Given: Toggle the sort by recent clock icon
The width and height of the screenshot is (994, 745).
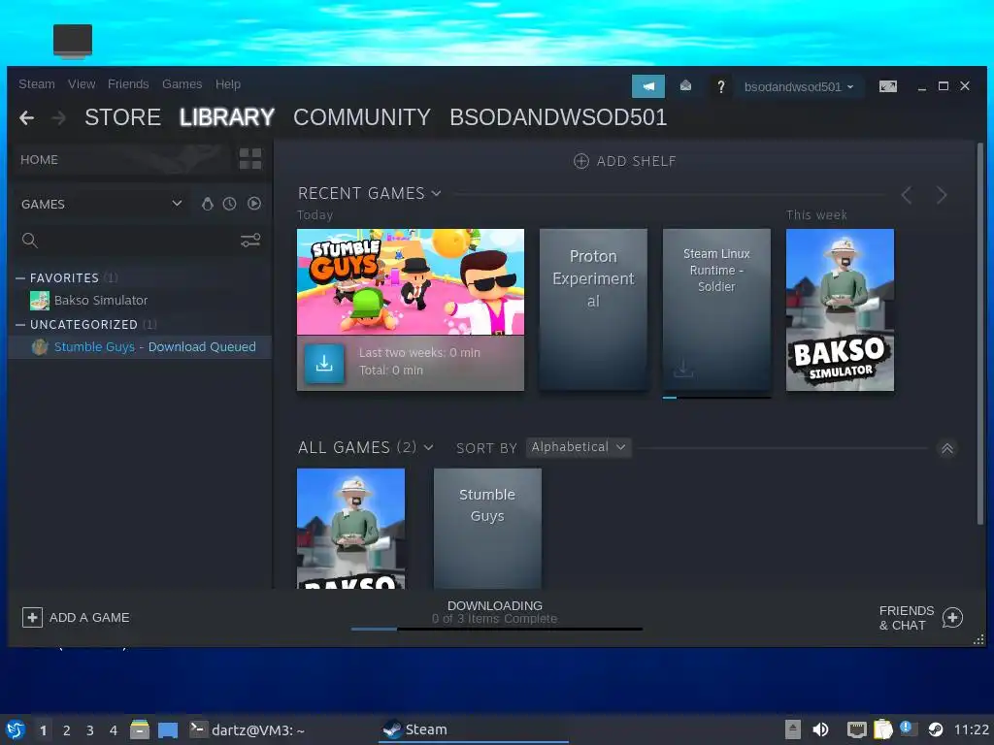Looking at the screenshot, I should tap(229, 204).
